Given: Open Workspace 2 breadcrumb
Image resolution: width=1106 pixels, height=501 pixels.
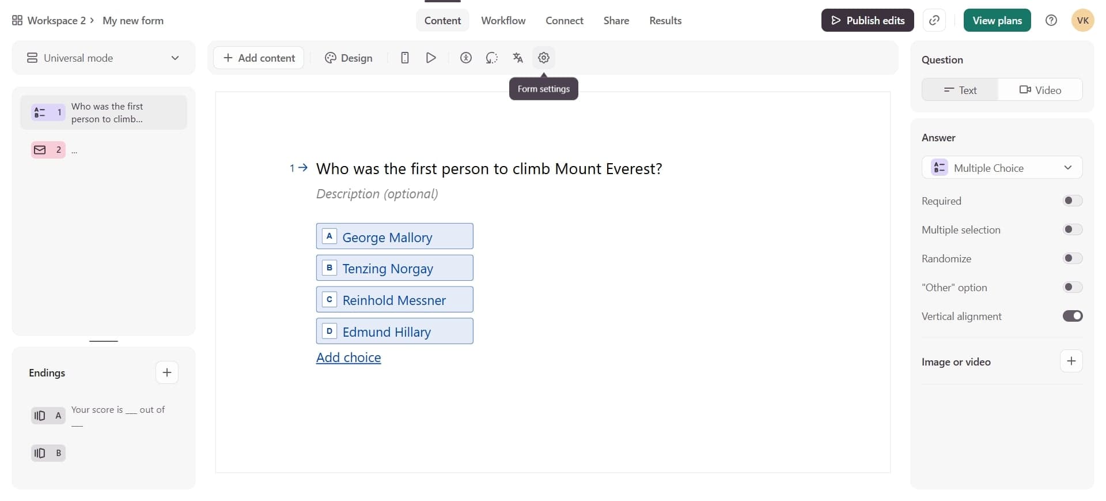Looking at the screenshot, I should pyautogui.click(x=56, y=21).
